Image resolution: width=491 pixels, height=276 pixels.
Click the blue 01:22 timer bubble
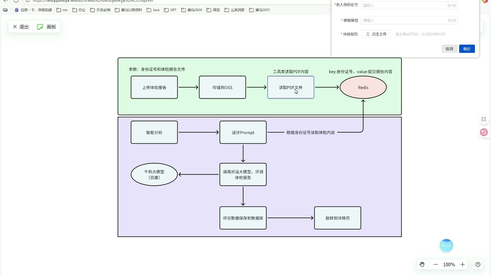(x=446, y=245)
